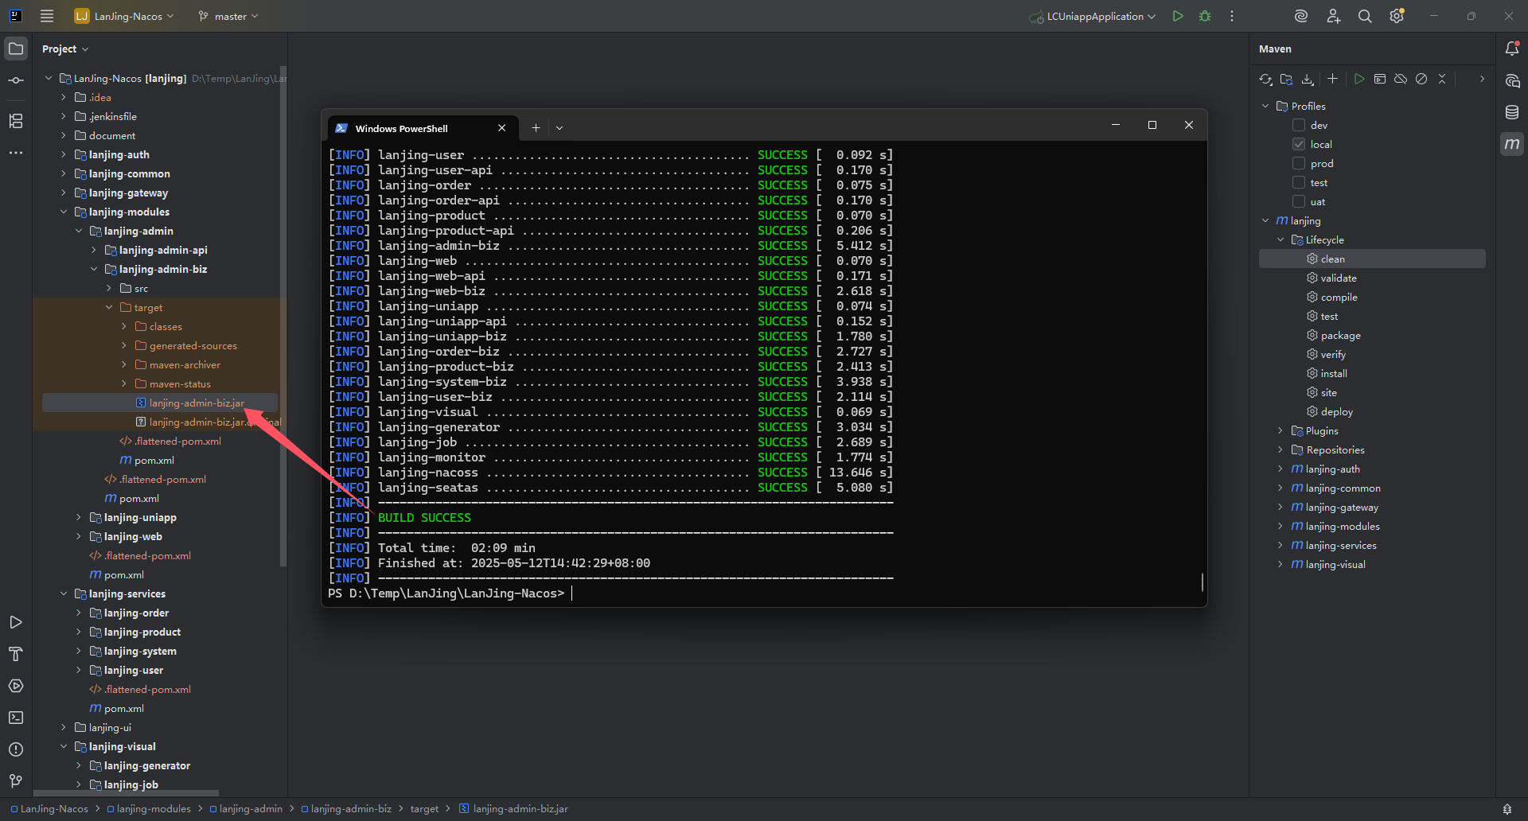Collapse the Profiles node in Maven
This screenshot has width=1528, height=821.
(x=1265, y=106)
